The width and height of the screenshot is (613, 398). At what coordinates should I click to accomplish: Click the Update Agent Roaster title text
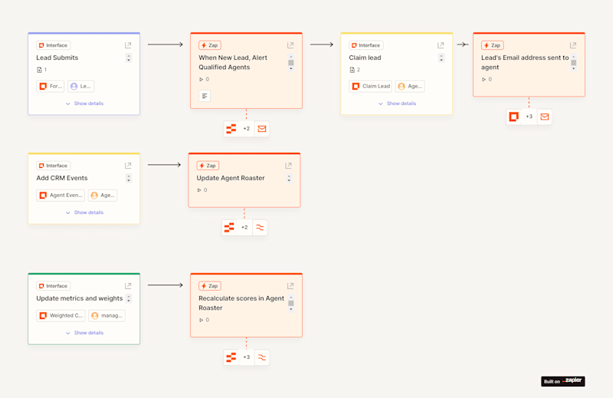point(231,178)
